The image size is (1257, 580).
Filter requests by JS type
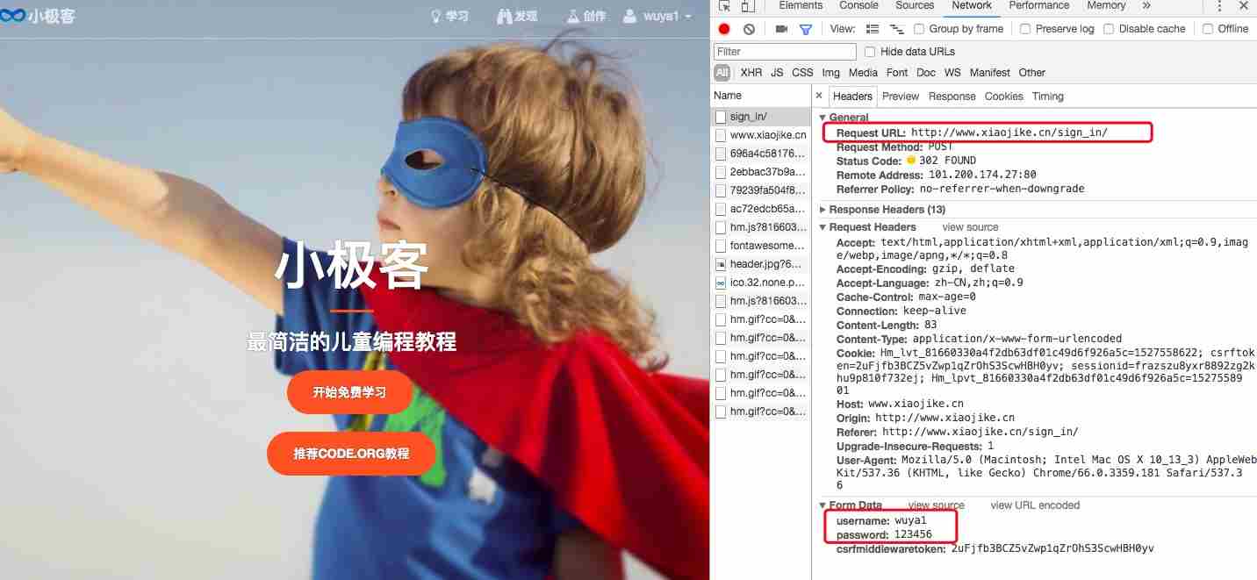[x=777, y=73]
